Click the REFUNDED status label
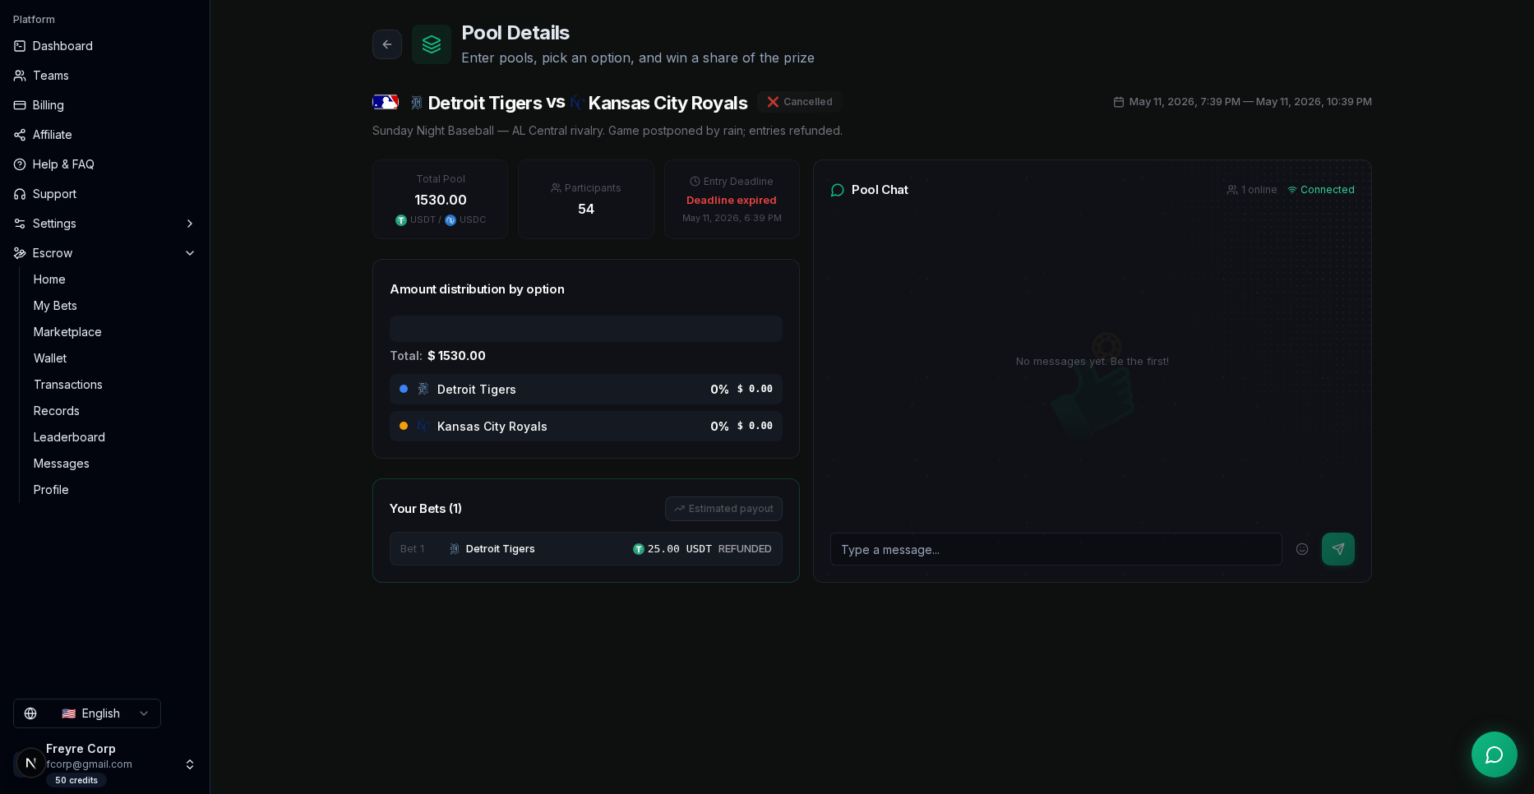1534x794 pixels. click(x=745, y=549)
